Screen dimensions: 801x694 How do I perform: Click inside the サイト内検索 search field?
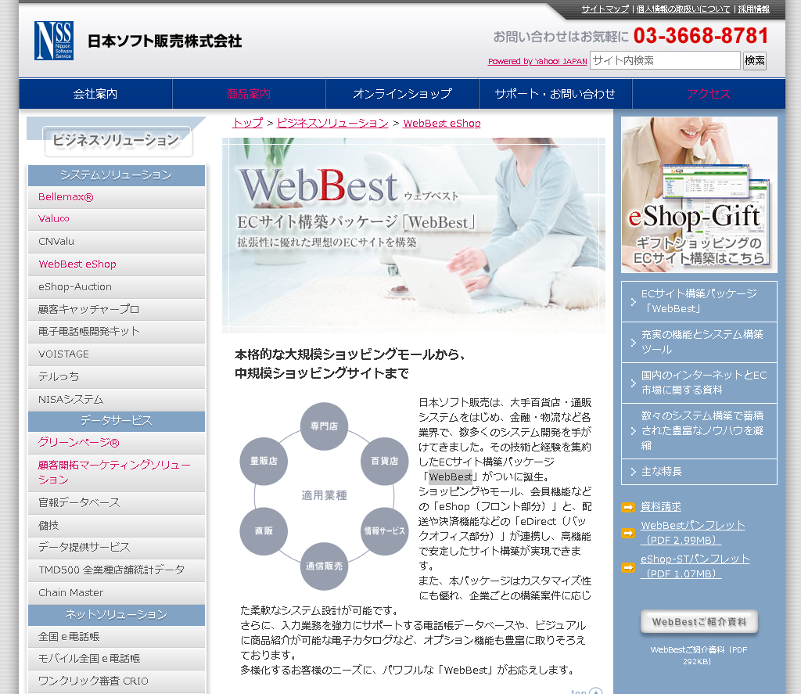tap(665, 60)
